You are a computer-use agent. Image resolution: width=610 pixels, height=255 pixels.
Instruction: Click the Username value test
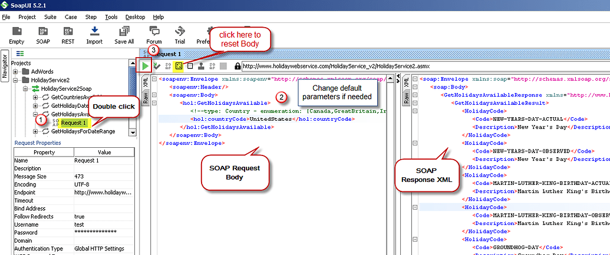pos(104,225)
